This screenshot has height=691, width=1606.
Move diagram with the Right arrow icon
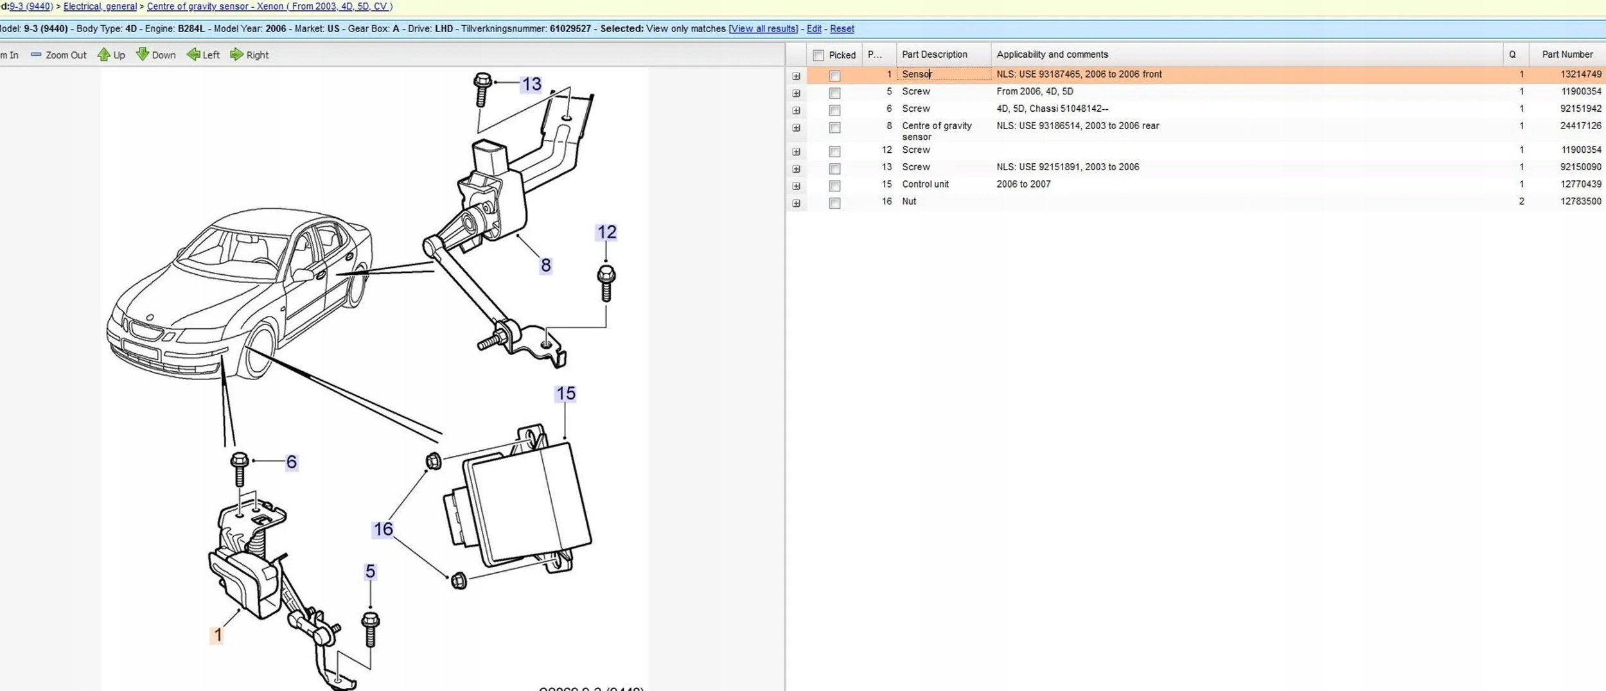tap(237, 55)
